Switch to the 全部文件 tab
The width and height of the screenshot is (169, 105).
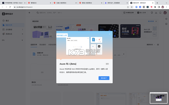click(34, 45)
